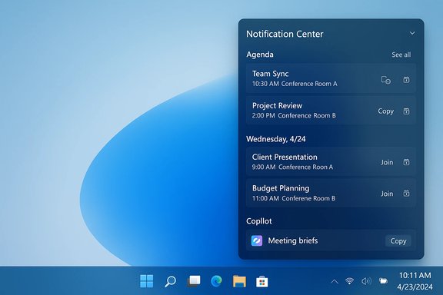Image resolution: width=443 pixels, height=295 pixels.
Task: Click the Copilot section heading
Action: pyautogui.click(x=258, y=221)
